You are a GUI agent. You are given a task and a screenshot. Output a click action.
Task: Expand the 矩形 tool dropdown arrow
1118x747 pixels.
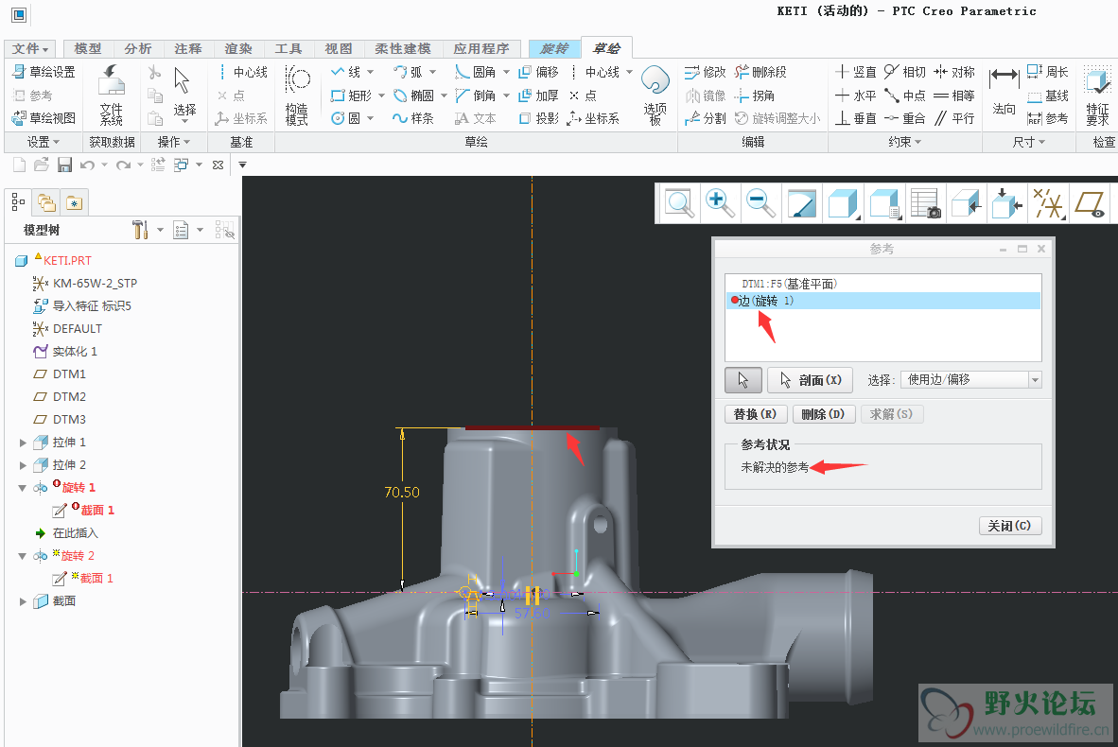pyautogui.click(x=381, y=96)
